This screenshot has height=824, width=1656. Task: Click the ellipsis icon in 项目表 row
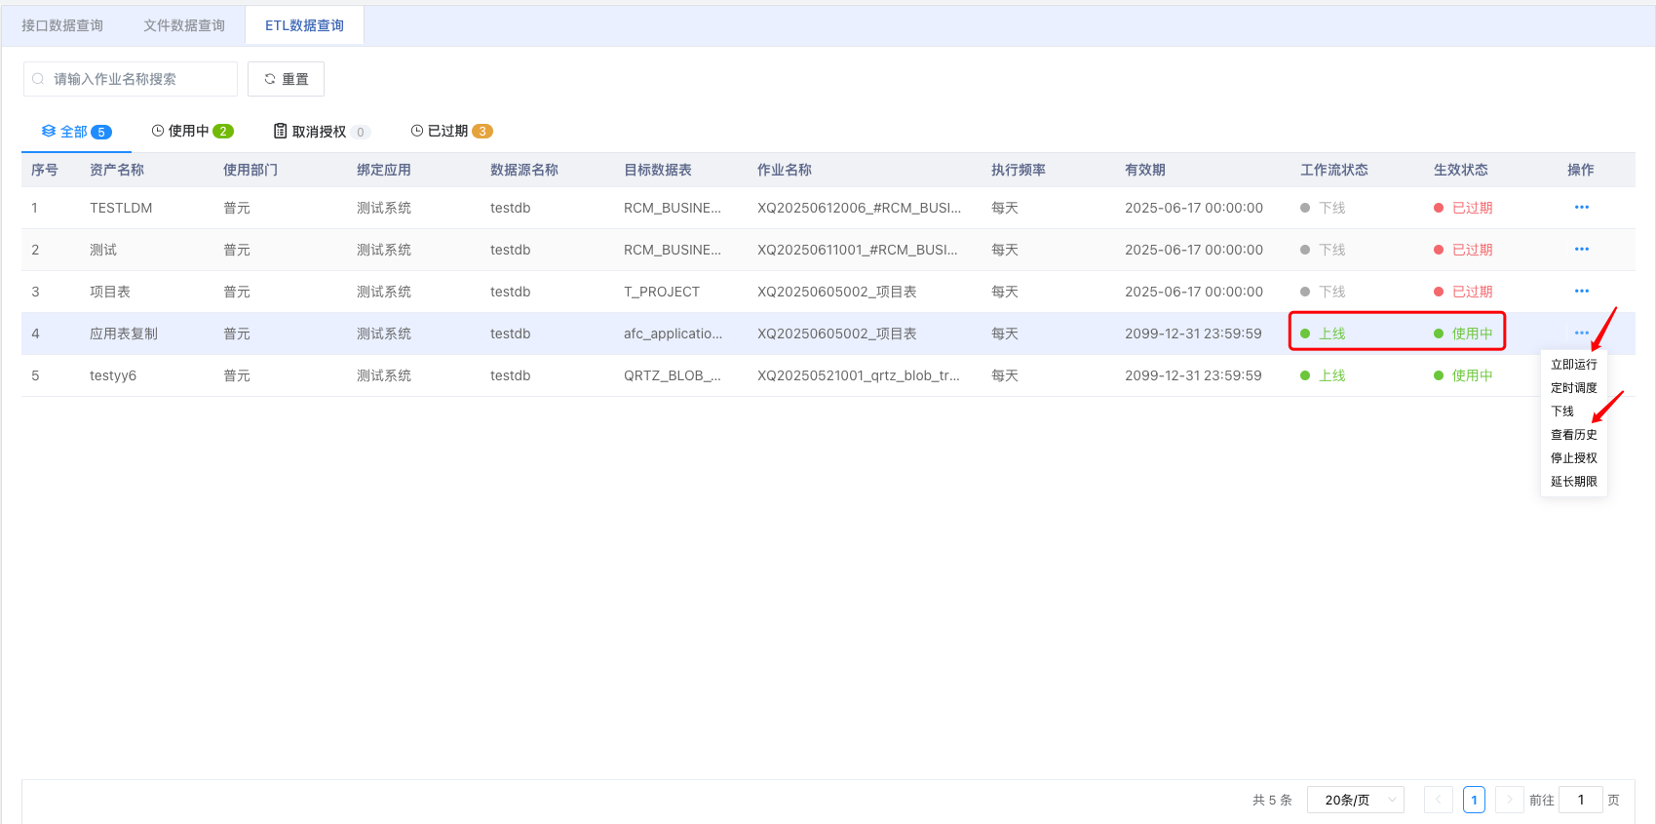point(1581,292)
